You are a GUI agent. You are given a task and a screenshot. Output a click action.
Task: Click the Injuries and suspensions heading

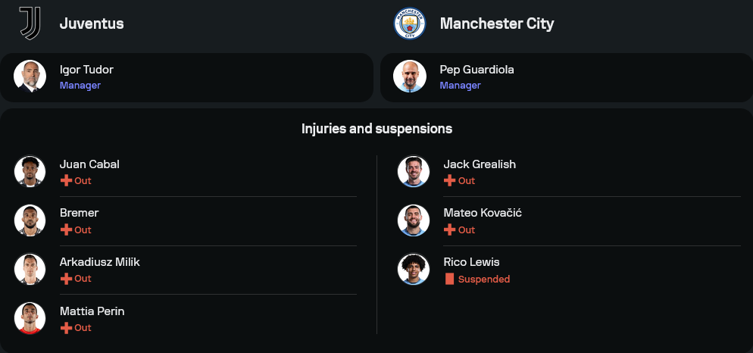[x=376, y=129]
